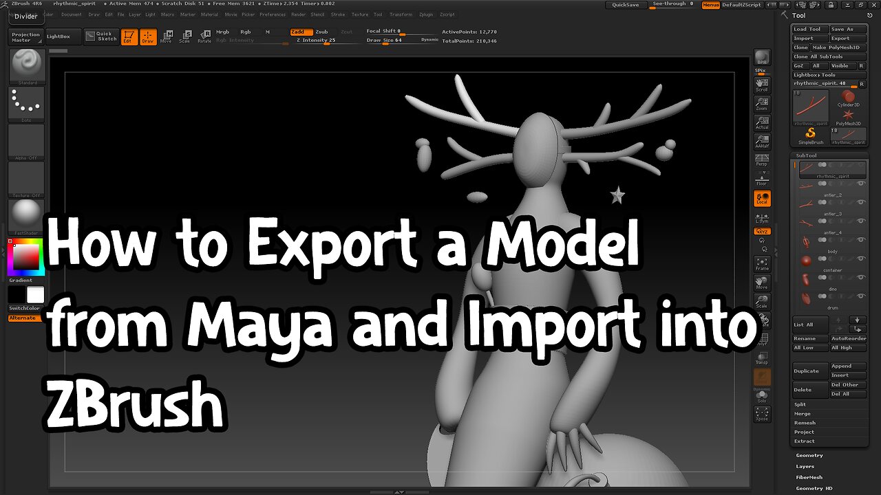Click the SwitchColor button
Image resolution: width=881 pixels, height=495 pixels.
click(26, 308)
